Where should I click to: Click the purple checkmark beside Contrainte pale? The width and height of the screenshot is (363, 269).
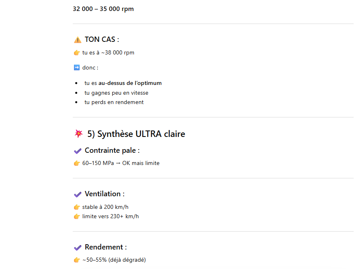point(78,151)
